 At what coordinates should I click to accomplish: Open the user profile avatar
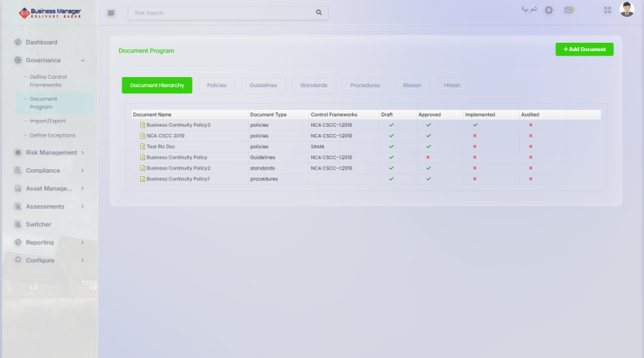tap(627, 10)
